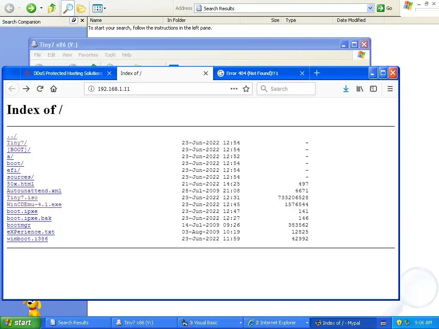Open View menu in Tiny7 window
This screenshot has width=439, height=329.
(x=67, y=55)
